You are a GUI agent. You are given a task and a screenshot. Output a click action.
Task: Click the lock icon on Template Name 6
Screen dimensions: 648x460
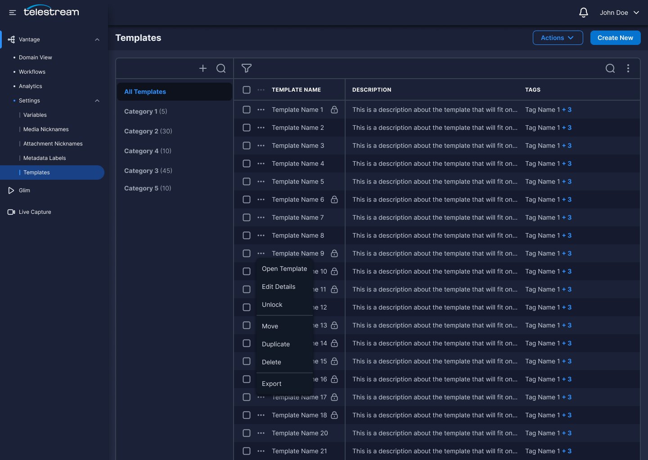(x=334, y=199)
